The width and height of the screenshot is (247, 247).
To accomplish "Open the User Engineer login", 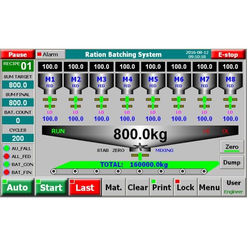I will [233, 187].
